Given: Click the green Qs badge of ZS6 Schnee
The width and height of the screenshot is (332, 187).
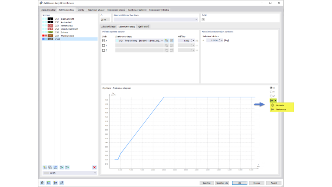Looking at the screenshot, I should point(50,32).
